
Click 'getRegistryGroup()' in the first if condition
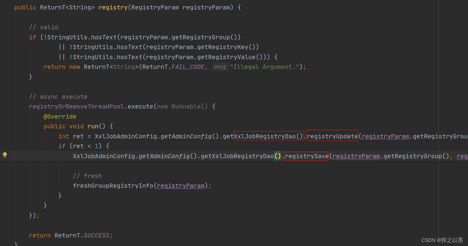[204, 37]
